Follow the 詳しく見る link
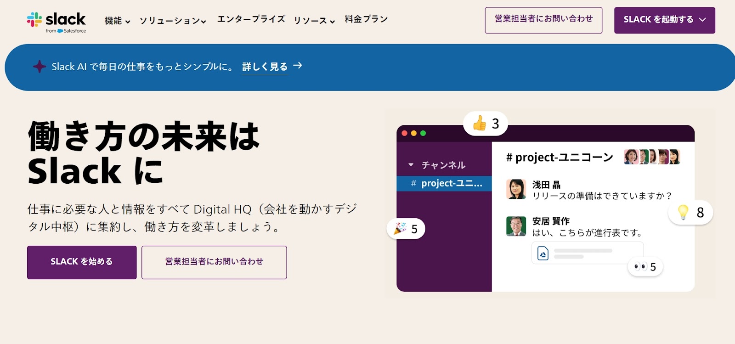 [x=265, y=67]
